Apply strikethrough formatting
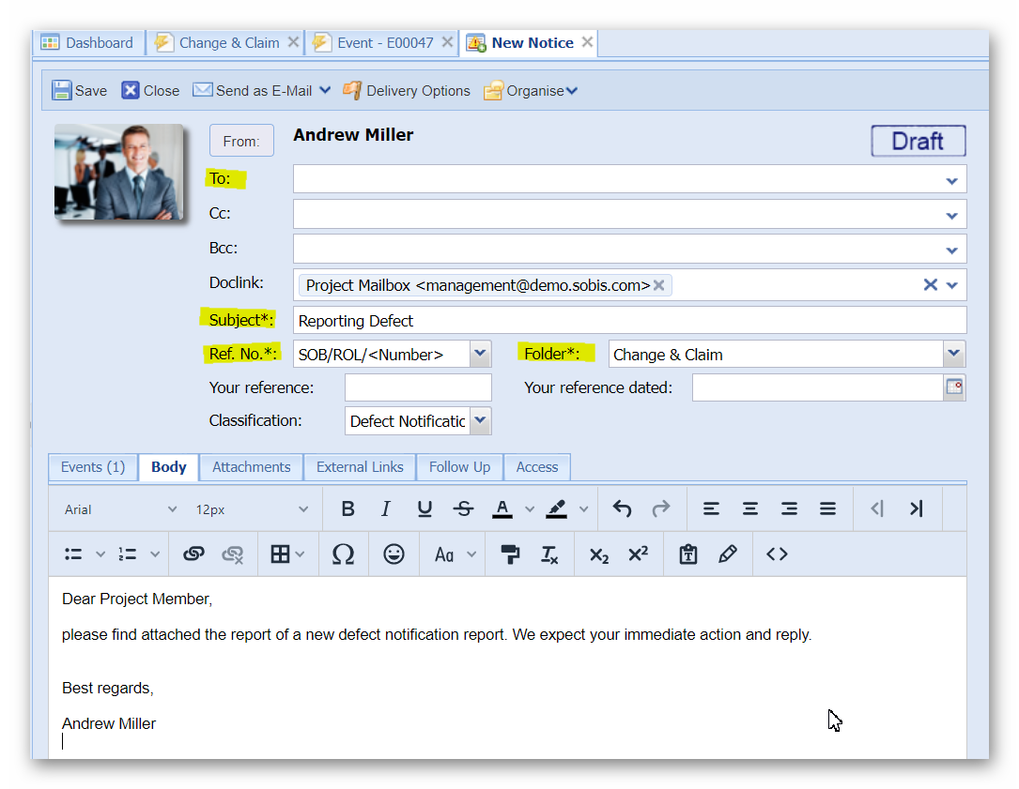Viewport: 1019px width, 789px height. [463, 508]
